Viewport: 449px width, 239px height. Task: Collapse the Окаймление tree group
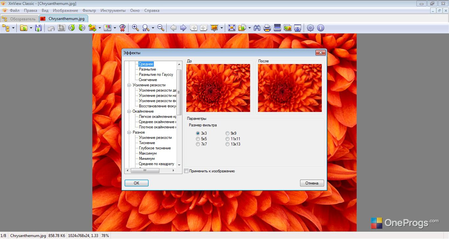click(129, 111)
